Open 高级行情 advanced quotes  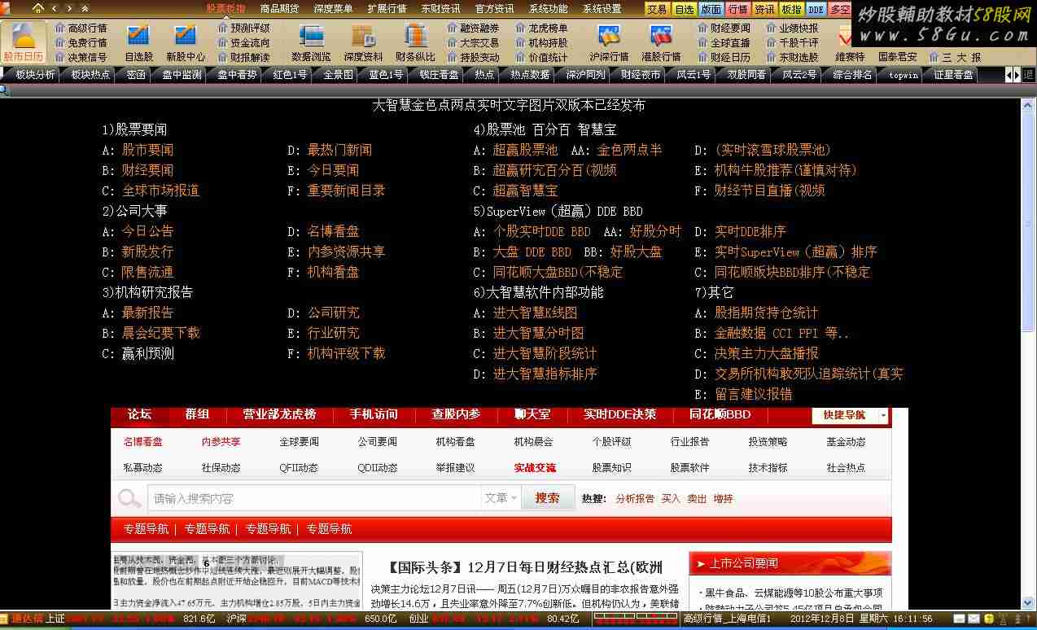click(x=81, y=28)
